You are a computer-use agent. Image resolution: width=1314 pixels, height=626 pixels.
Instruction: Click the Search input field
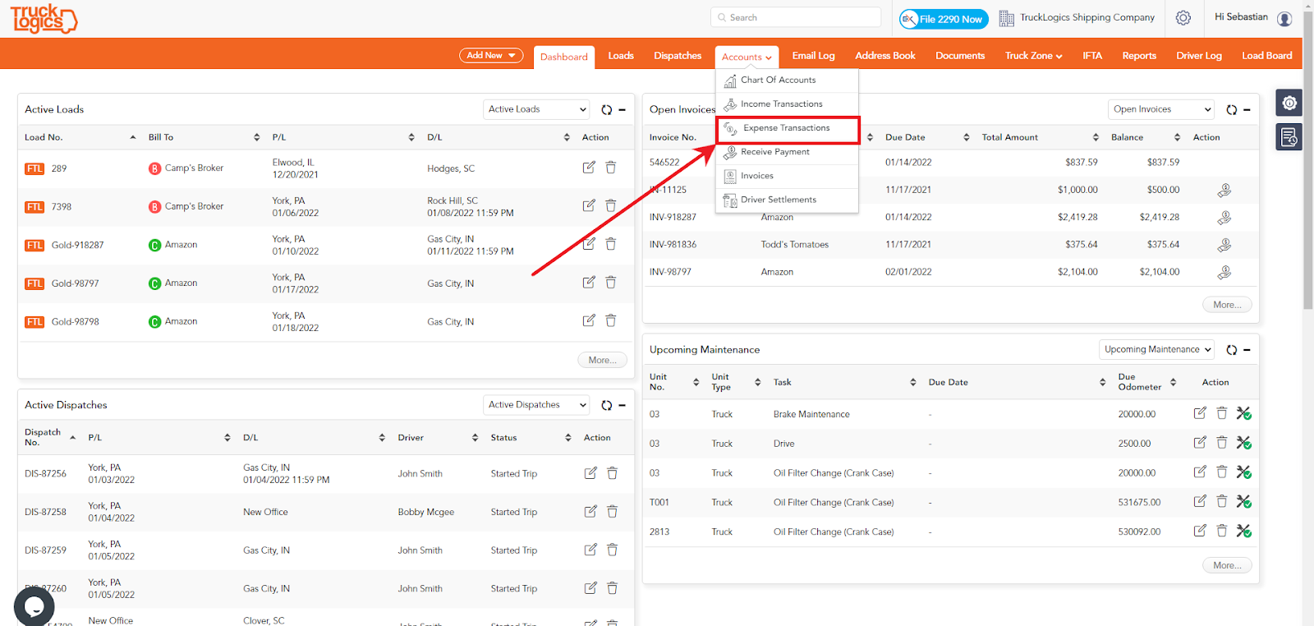(796, 17)
